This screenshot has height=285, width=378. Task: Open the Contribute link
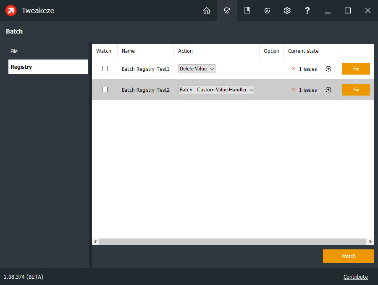pyautogui.click(x=355, y=277)
